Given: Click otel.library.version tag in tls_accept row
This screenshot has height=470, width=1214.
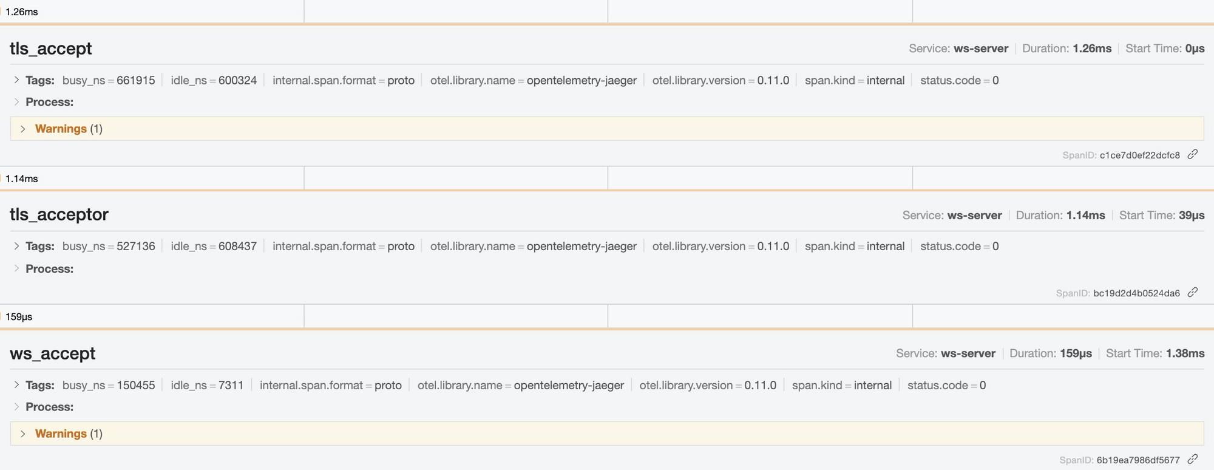Looking at the screenshot, I should (721, 80).
